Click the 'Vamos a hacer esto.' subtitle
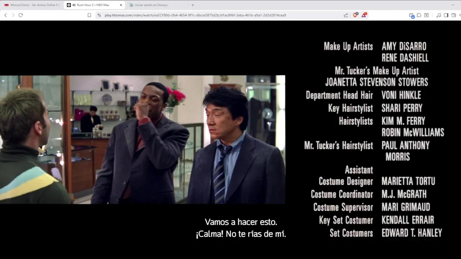Screen dimensions: 461x259 (x=241, y=222)
